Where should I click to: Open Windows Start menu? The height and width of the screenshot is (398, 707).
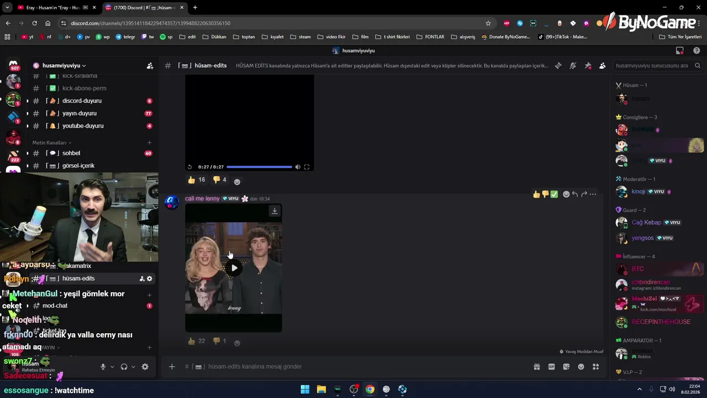[x=305, y=389]
